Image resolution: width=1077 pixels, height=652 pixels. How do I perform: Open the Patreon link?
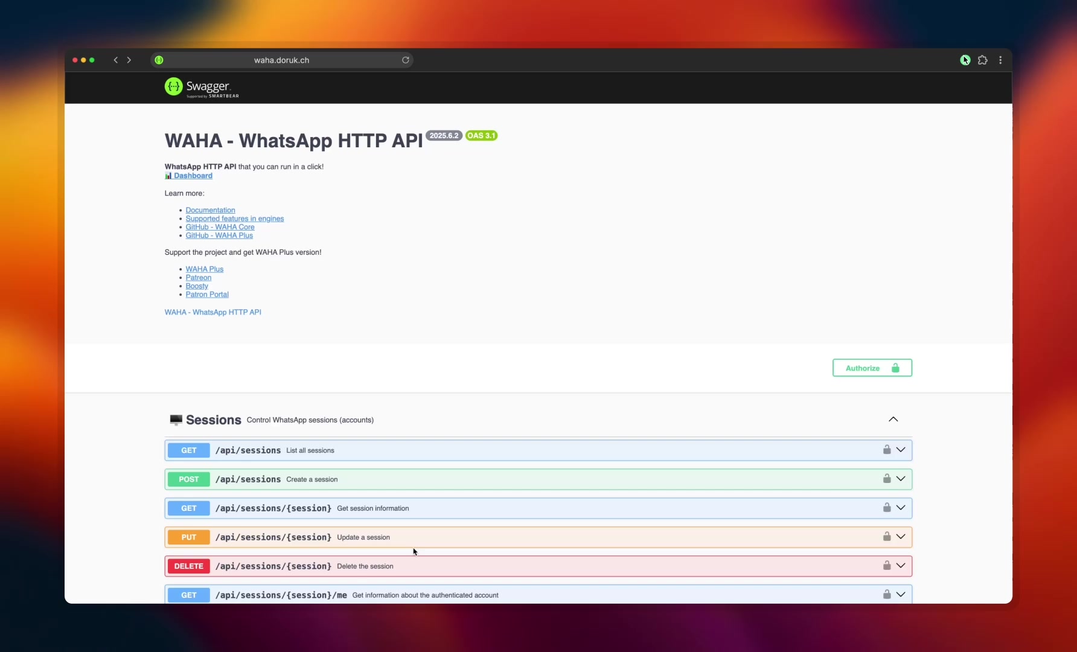198,278
